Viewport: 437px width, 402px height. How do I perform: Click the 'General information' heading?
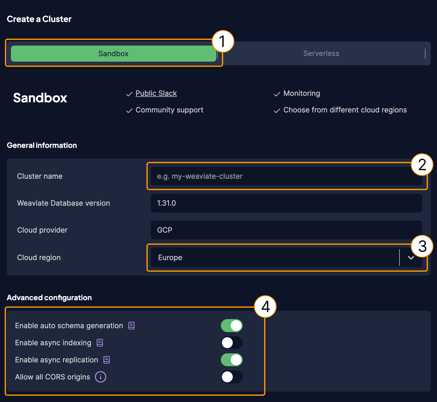[x=42, y=145]
